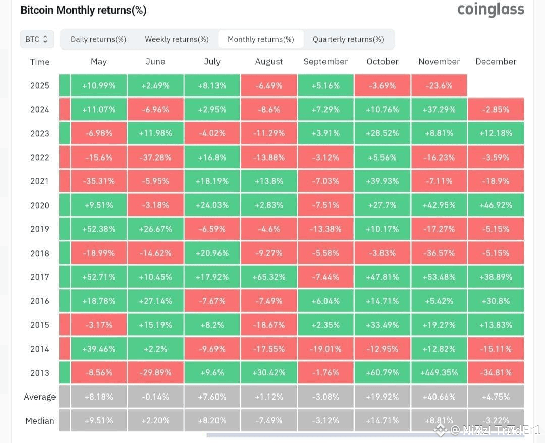Image resolution: width=545 pixels, height=443 pixels.
Task: Click the August Median -7.49% cell
Action: 268,420
